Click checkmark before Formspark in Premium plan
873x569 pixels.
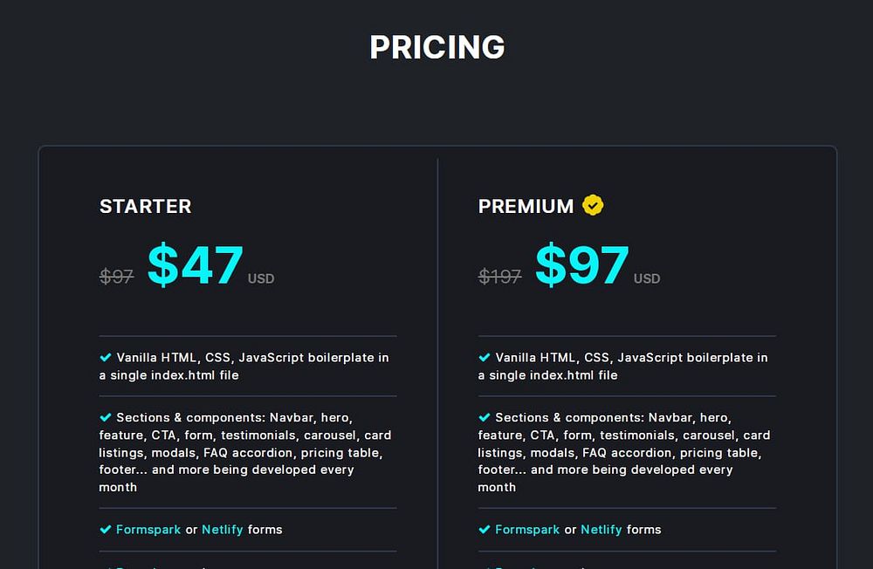point(485,529)
